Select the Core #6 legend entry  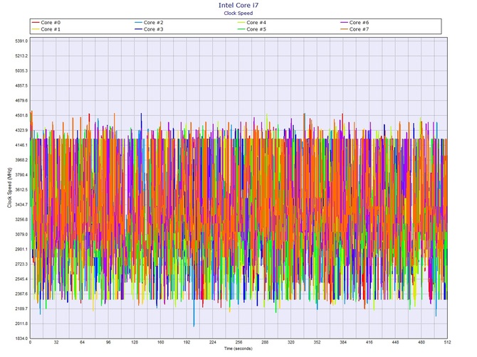coord(355,23)
